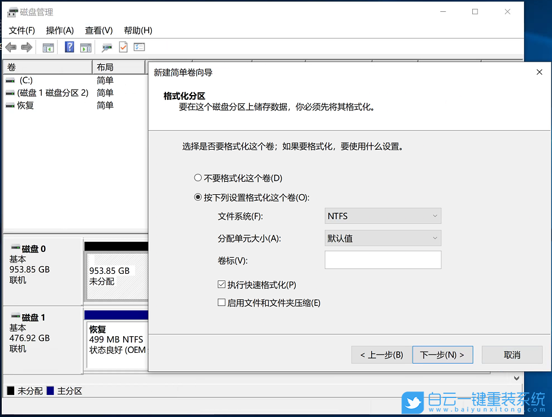Open the 操作(A) menu
This screenshot has height=417, width=552.
coord(59,30)
